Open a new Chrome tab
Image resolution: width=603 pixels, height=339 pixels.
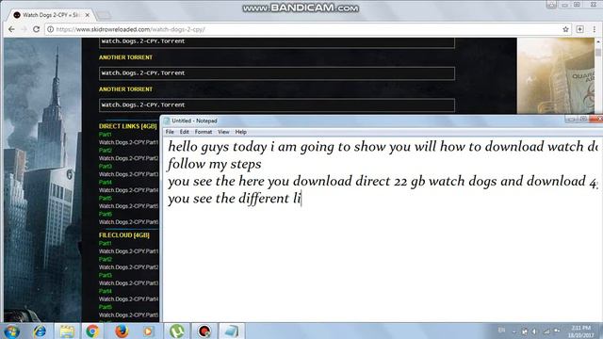coord(104,15)
